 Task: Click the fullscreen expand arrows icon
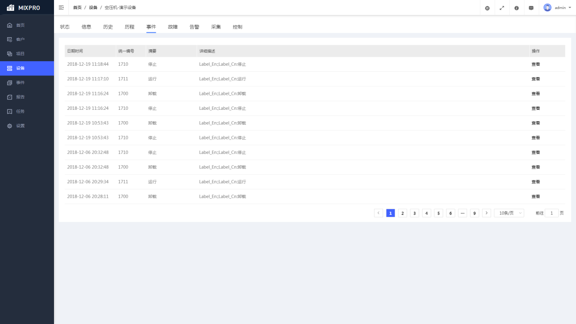[502, 8]
